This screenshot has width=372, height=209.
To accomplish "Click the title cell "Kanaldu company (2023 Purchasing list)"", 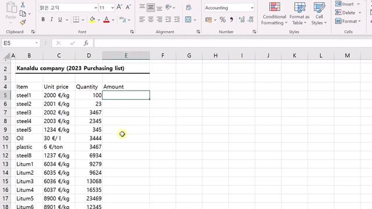I will [x=70, y=69].
